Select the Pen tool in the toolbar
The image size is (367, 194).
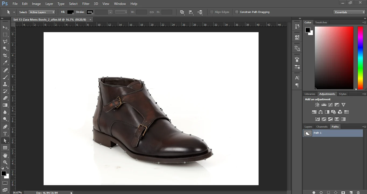tap(5, 126)
